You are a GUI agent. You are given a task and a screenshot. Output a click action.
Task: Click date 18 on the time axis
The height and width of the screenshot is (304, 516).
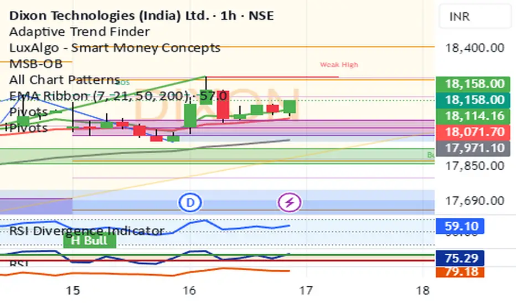[x=422, y=291]
